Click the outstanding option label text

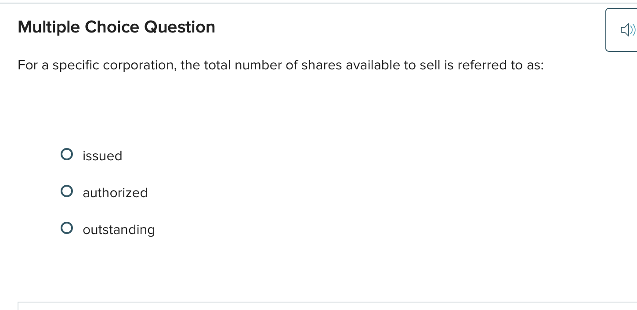[119, 230]
